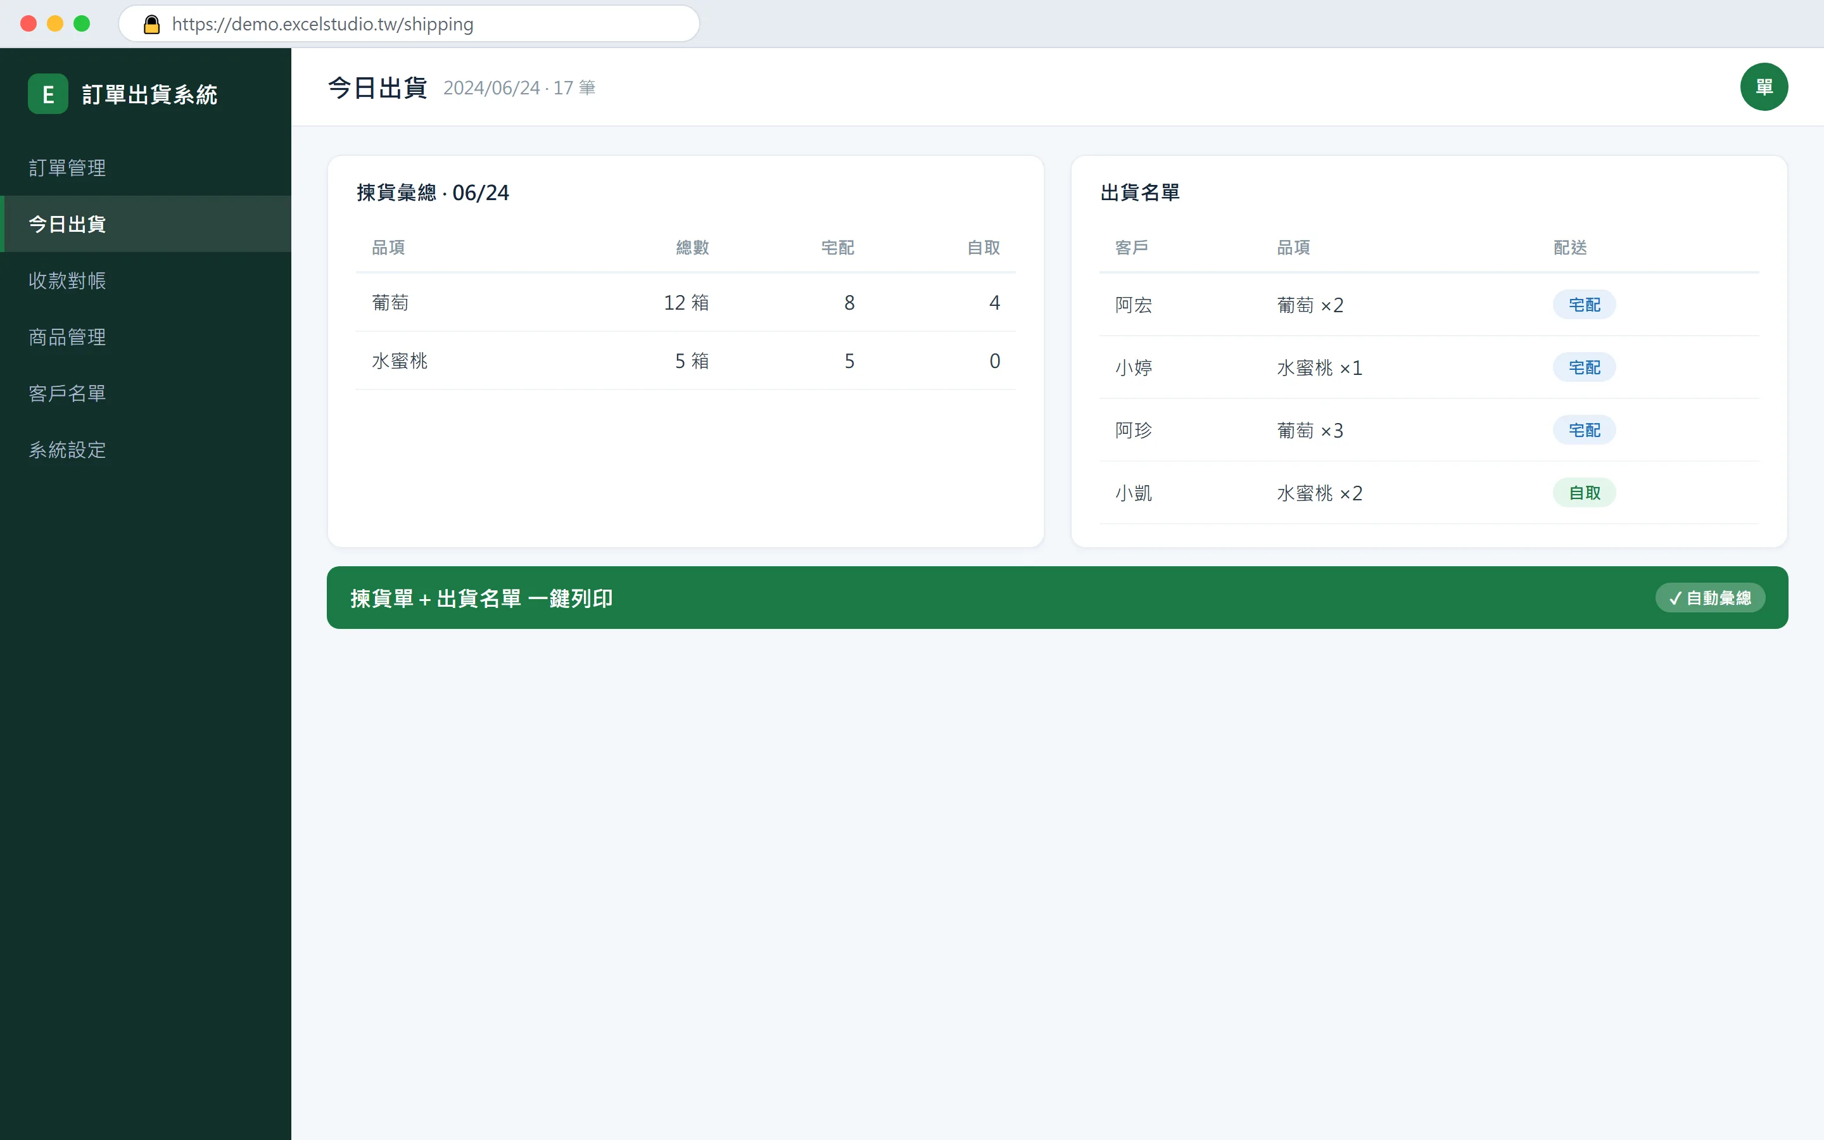Click 宅配 tag in 阿宏 row
Image resolution: width=1824 pixels, height=1140 pixels.
point(1585,305)
